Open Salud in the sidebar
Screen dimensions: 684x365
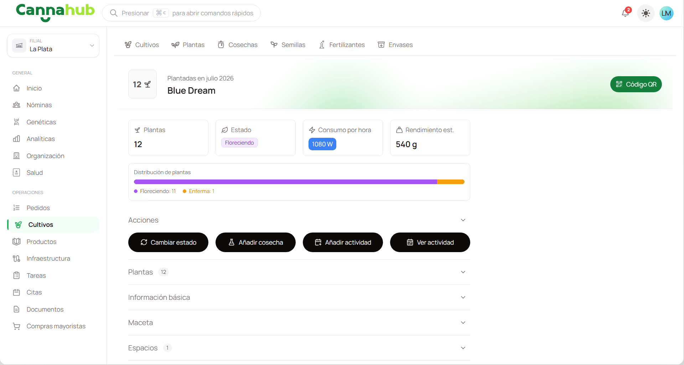click(x=53, y=173)
